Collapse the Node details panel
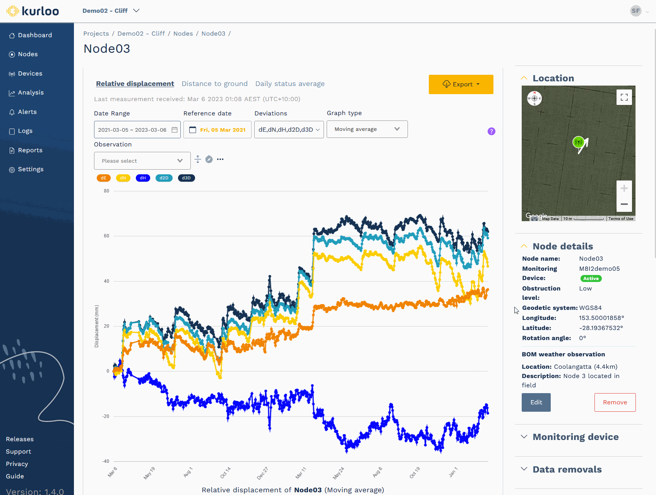Image resolution: width=656 pixels, height=495 pixels. 524,246
